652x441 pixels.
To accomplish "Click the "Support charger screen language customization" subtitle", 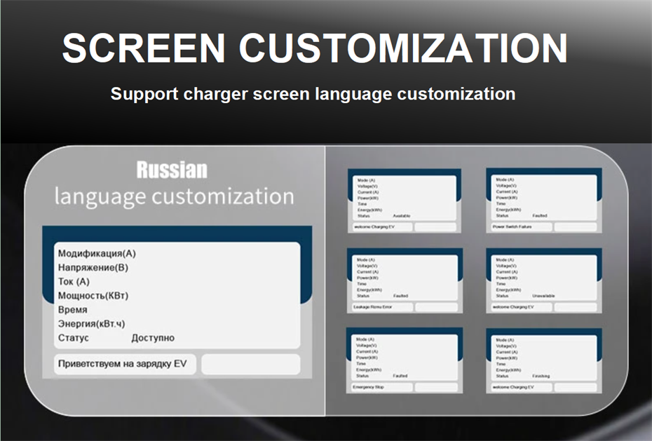I will 313,94.
